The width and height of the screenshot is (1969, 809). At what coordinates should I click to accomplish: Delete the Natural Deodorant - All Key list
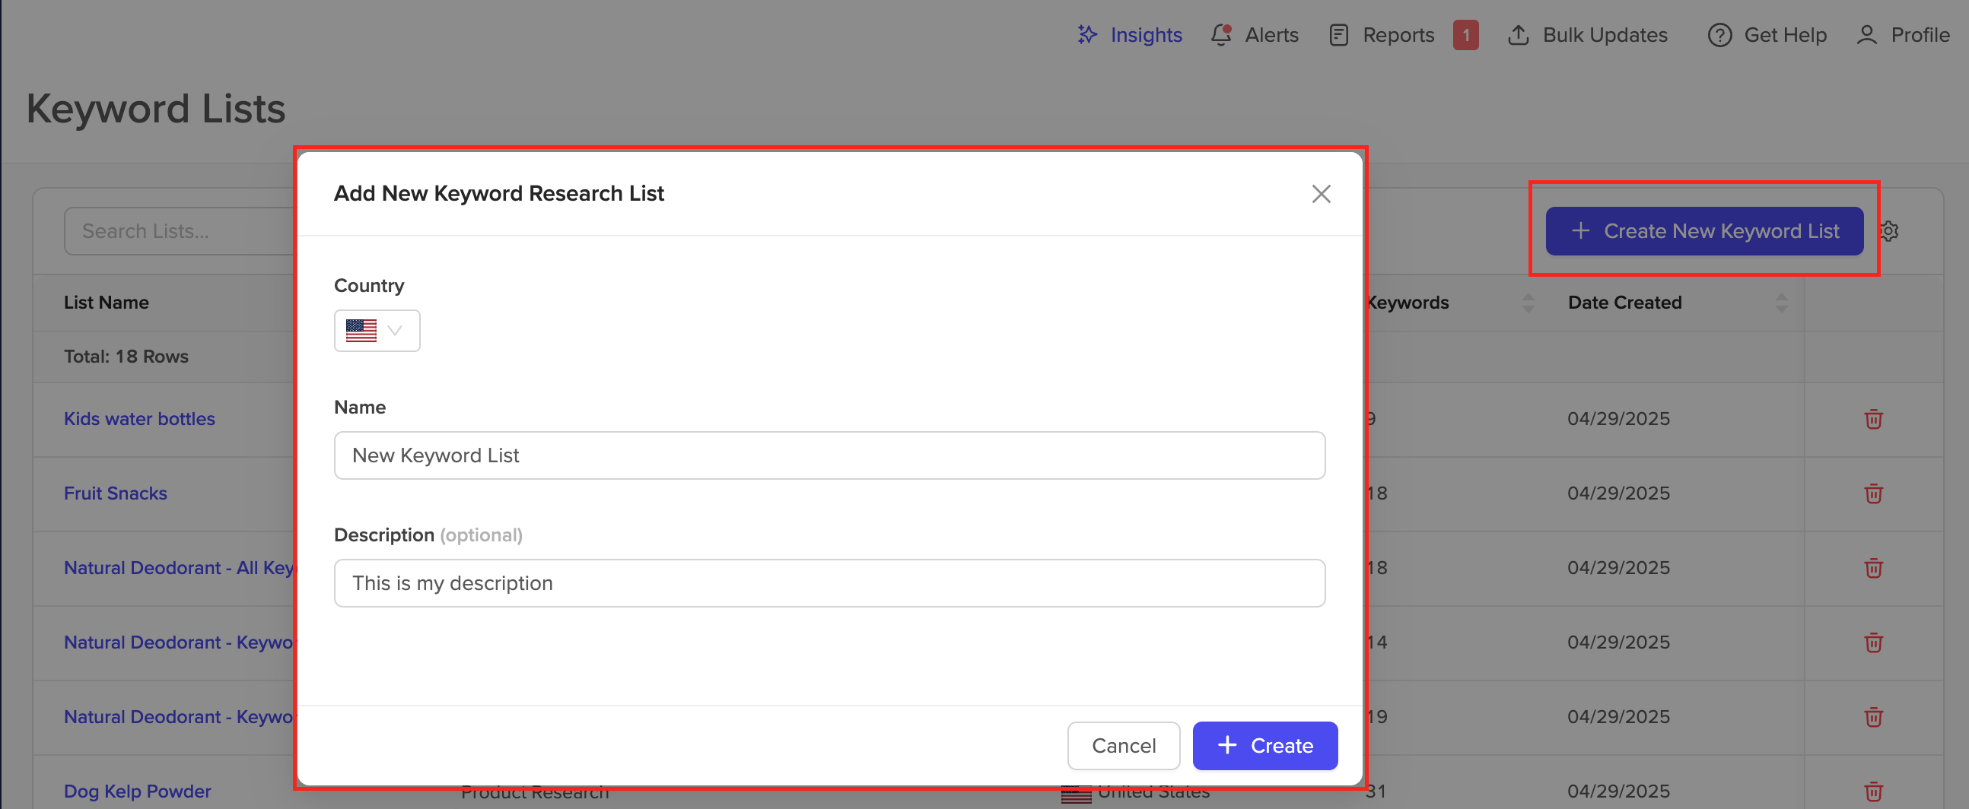(1873, 568)
